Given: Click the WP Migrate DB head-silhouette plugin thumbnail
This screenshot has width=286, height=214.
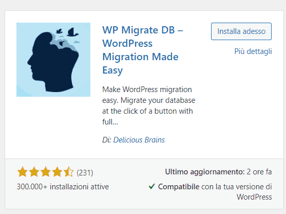Looking at the screenshot, I should (53, 60).
